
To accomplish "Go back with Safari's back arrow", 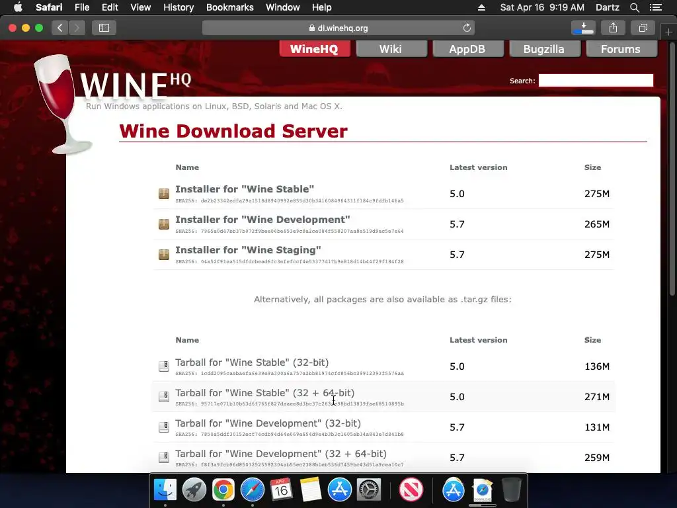I will click(60, 28).
